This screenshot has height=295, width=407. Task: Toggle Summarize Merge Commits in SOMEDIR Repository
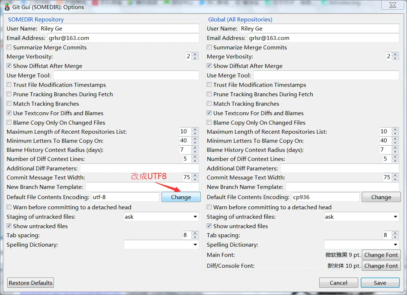(9, 47)
